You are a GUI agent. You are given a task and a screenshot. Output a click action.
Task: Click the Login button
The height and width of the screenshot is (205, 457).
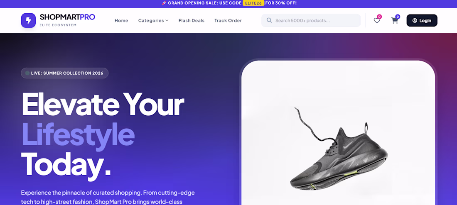(422, 20)
